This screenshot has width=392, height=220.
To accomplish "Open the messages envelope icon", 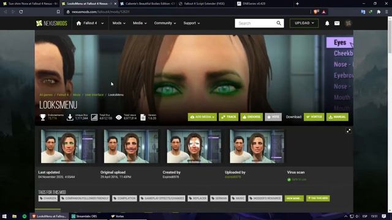I will [337, 23].
